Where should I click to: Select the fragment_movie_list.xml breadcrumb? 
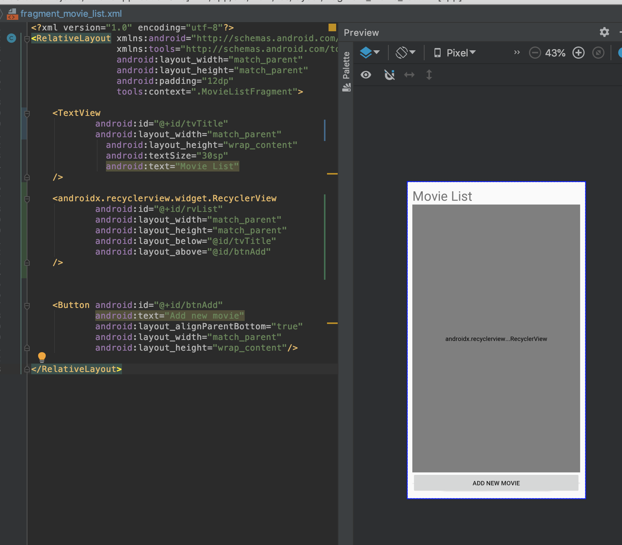(x=71, y=14)
